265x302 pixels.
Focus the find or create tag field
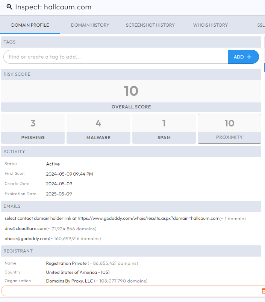point(115,57)
